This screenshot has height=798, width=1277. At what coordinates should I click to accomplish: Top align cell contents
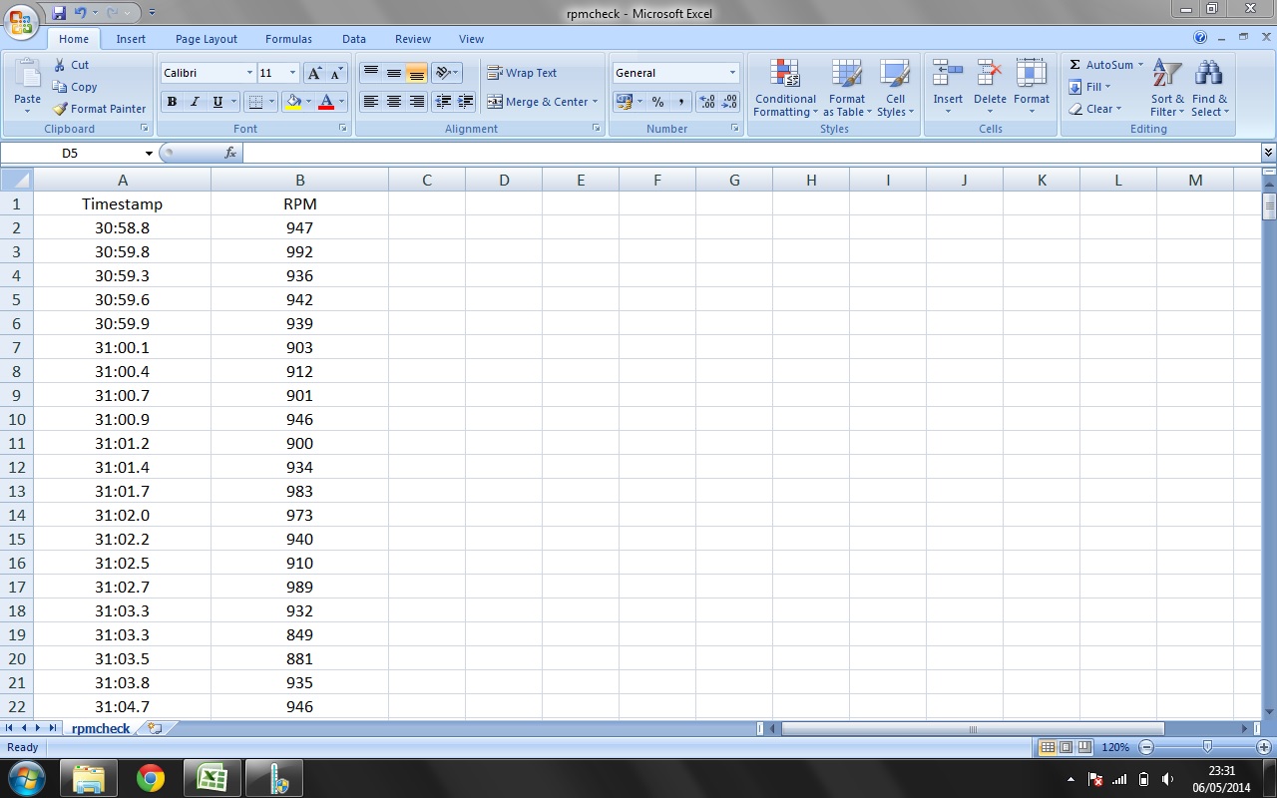click(x=371, y=73)
